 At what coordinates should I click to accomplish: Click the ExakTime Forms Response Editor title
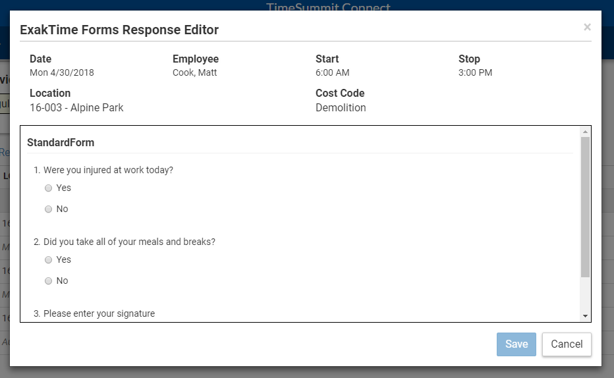[119, 30]
